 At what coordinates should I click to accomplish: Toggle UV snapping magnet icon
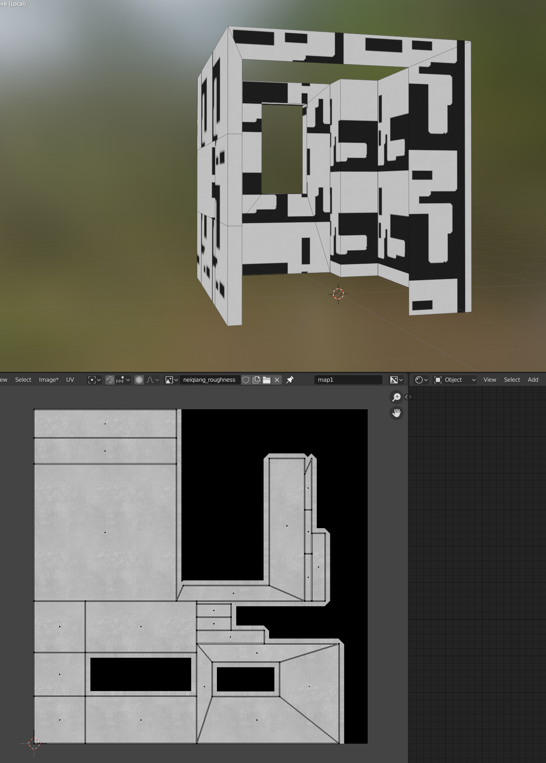coord(110,380)
